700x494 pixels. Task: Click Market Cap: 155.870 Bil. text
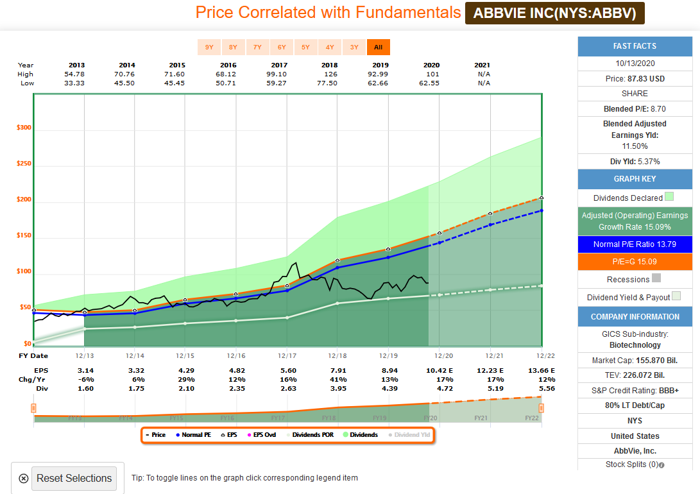click(635, 361)
